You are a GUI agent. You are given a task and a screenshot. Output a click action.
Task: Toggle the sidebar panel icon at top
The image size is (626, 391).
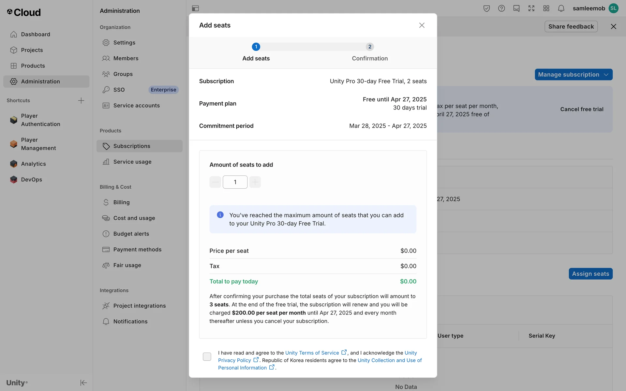(x=195, y=8)
